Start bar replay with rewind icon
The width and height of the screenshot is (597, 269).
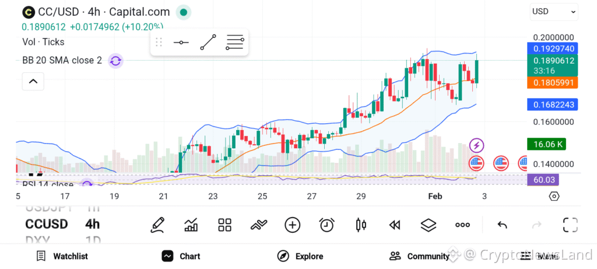point(395,225)
